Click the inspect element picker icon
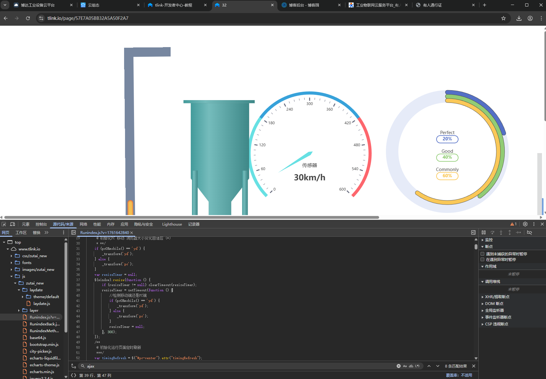The height and width of the screenshot is (379, 546). pos(4,224)
